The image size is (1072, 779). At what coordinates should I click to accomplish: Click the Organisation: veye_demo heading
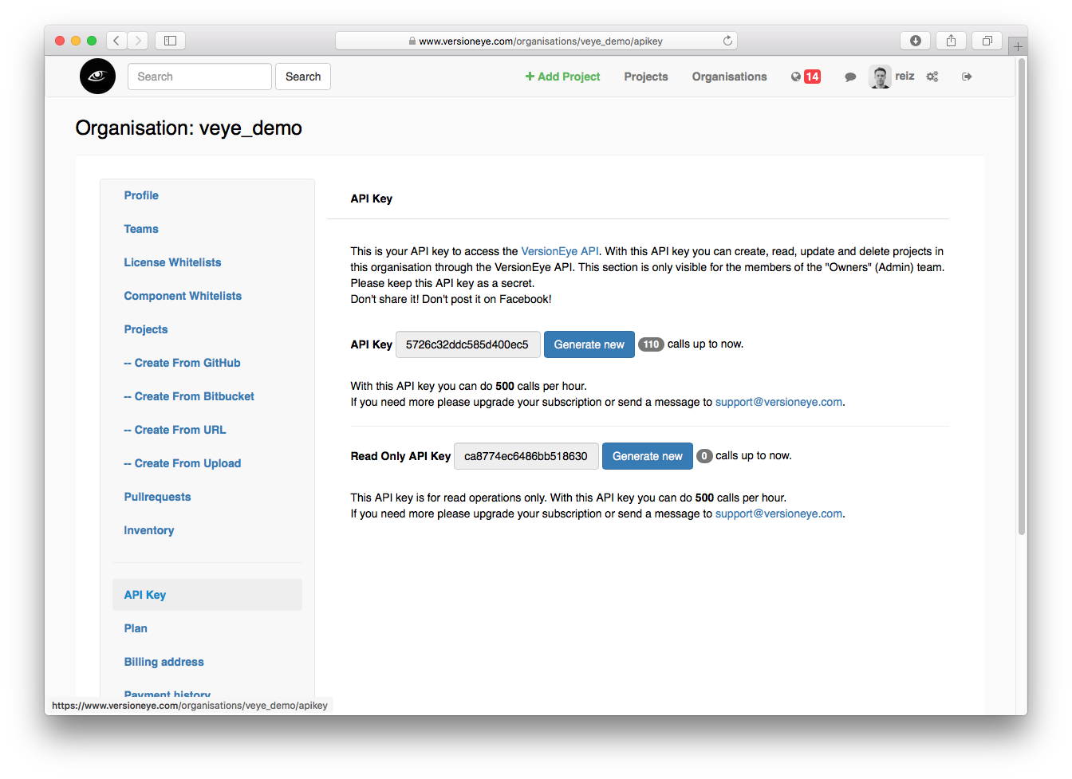tap(189, 128)
